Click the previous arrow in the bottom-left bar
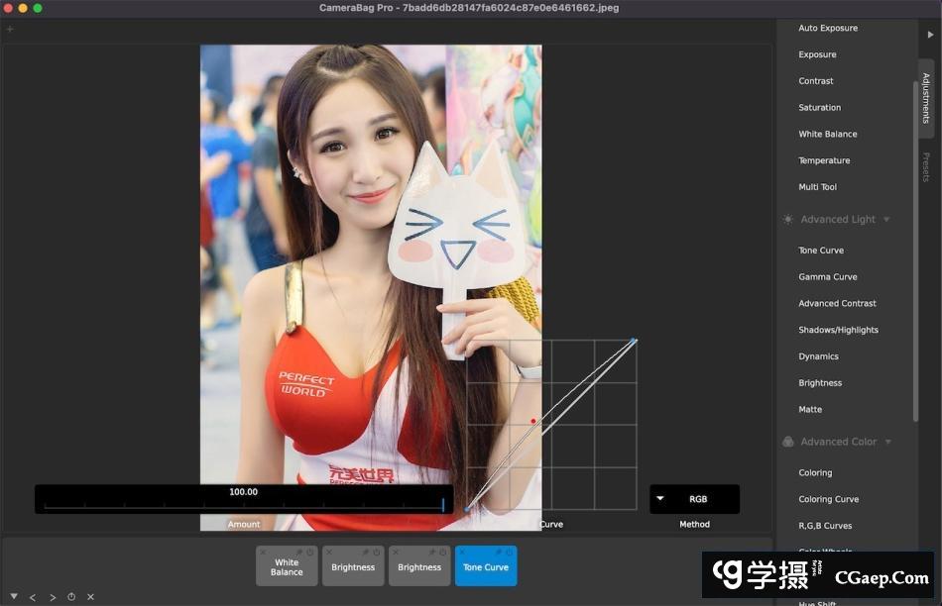 [x=33, y=597]
